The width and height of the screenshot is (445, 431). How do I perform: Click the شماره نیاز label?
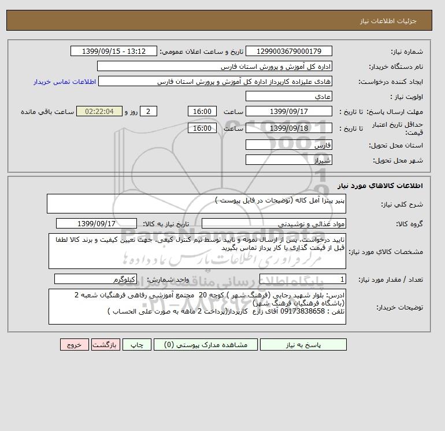[407, 51]
